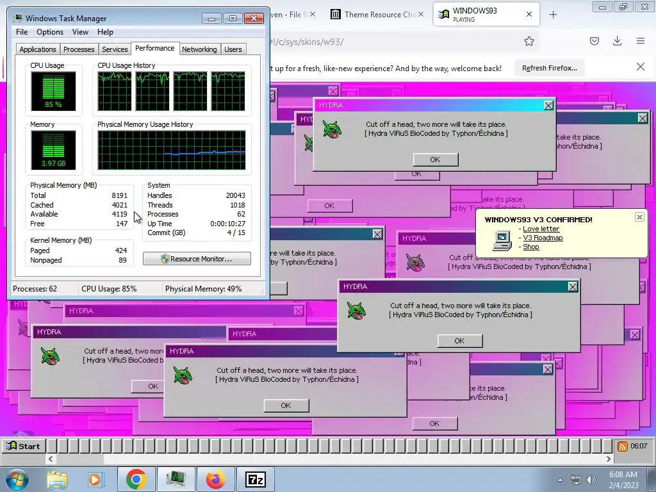Click the Memory 3.97 GB meter
Image resolution: width=656 pixels, height=492 pixels.
pos(53,150)
